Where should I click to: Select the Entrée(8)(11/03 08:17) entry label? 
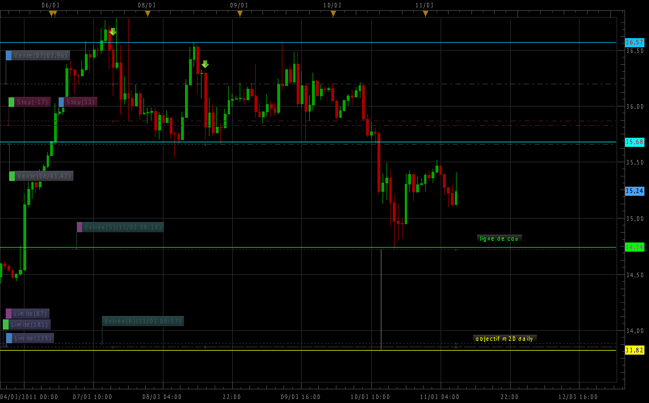(143, 321)
